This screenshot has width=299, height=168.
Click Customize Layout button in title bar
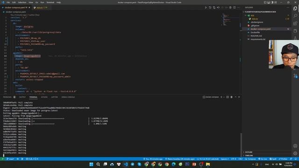click(276, 2)
